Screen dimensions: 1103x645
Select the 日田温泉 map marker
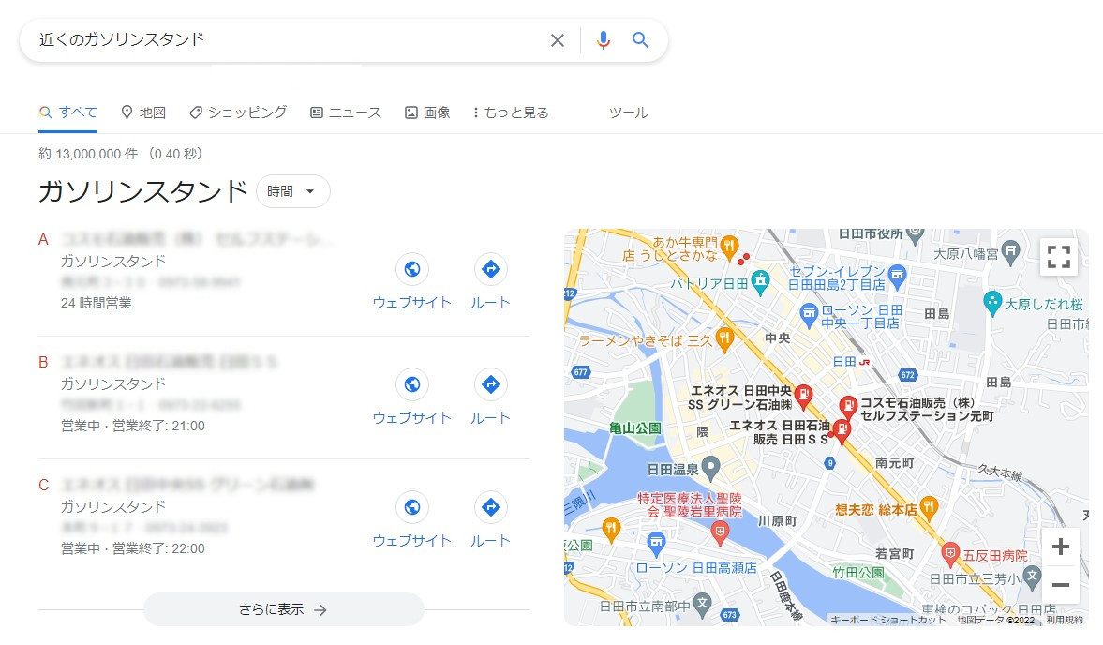pyautogui.click(x=711, y=466)
